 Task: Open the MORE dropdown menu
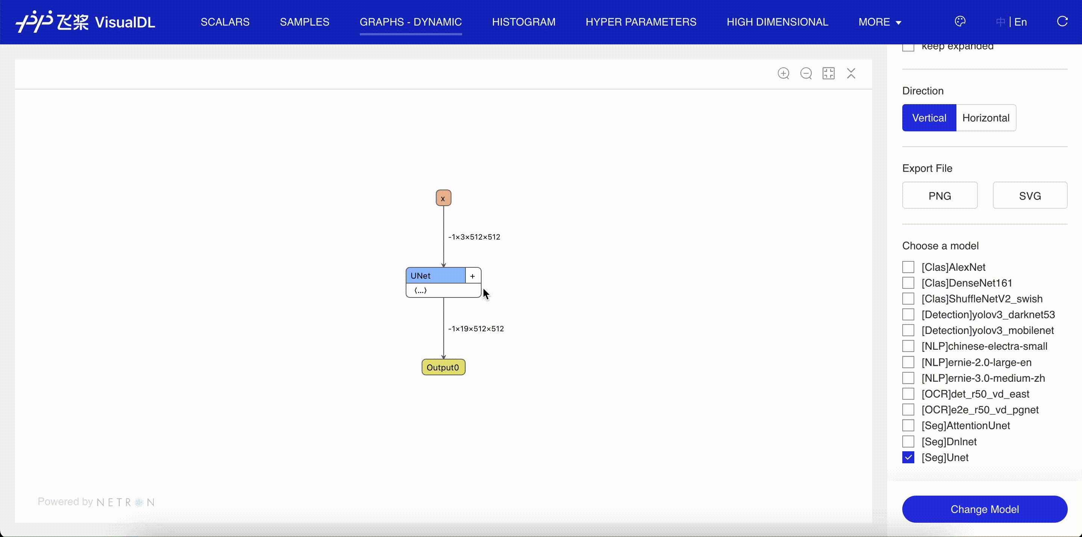(x=879, y=22)
